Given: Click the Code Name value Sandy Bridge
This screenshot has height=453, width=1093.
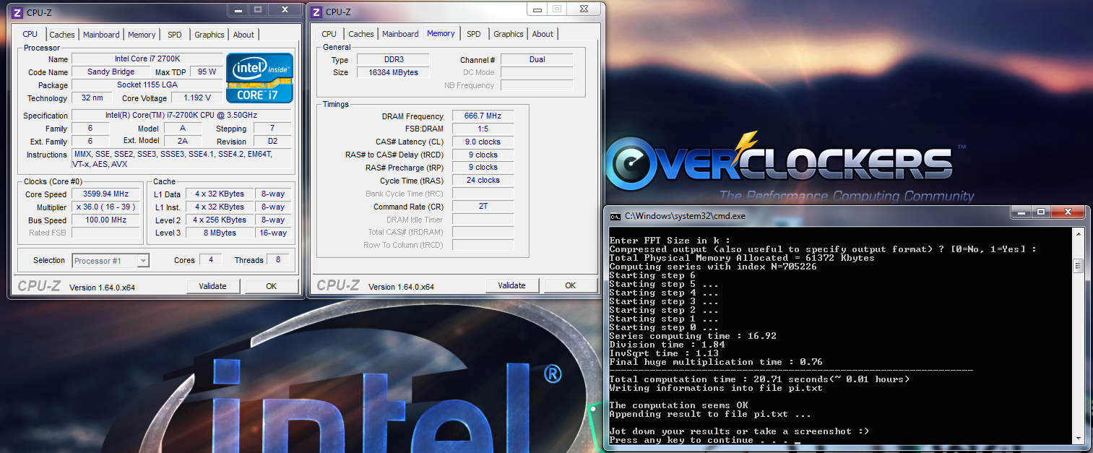Looking at the screenshot, I should [111, 72].
